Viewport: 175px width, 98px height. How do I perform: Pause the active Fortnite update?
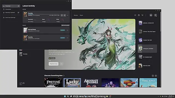point(62,15)
